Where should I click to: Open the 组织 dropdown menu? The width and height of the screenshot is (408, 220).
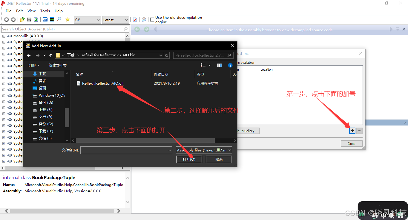click(34, 65)
